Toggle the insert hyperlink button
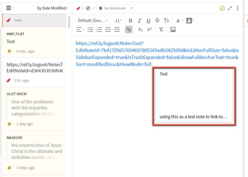 click(129, 30)
